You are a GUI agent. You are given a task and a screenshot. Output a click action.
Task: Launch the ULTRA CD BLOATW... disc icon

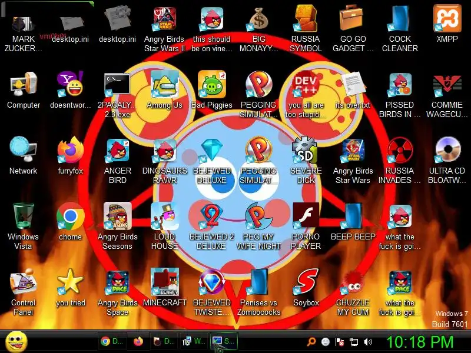(447, 150)
